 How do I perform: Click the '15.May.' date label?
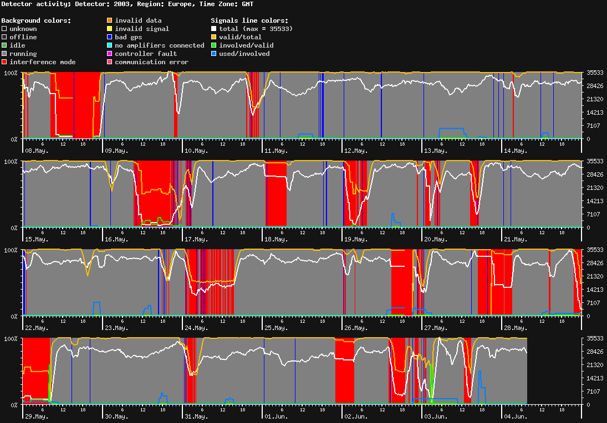click(x=37, y=239)
